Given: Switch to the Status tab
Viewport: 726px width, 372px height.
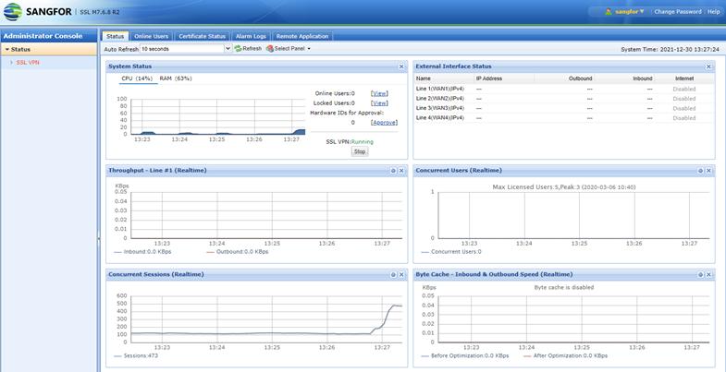Looking at the screenshot, I should point(115,36).
